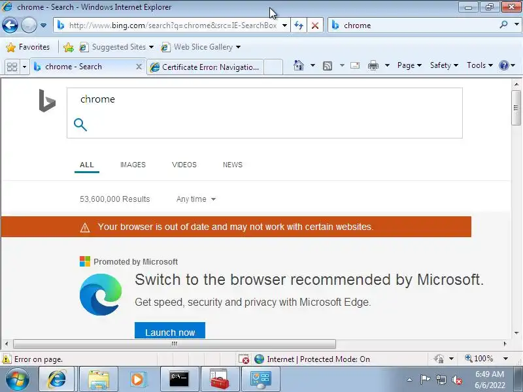Select the NEWS results tab
Screen dimensions: 523x392
pos(233,165)
